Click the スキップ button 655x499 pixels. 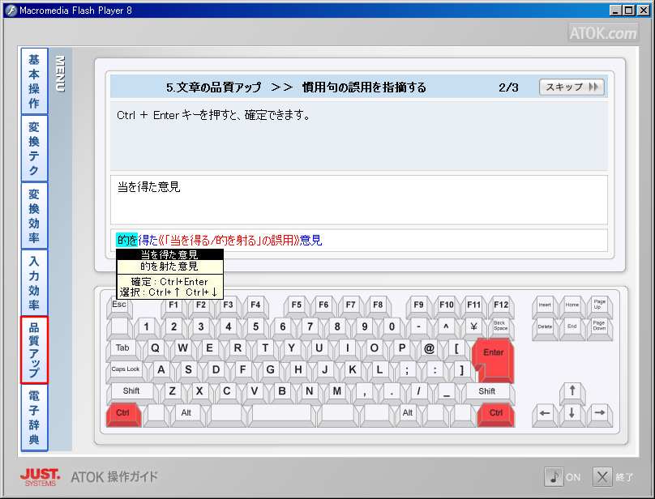coord(572,87)
